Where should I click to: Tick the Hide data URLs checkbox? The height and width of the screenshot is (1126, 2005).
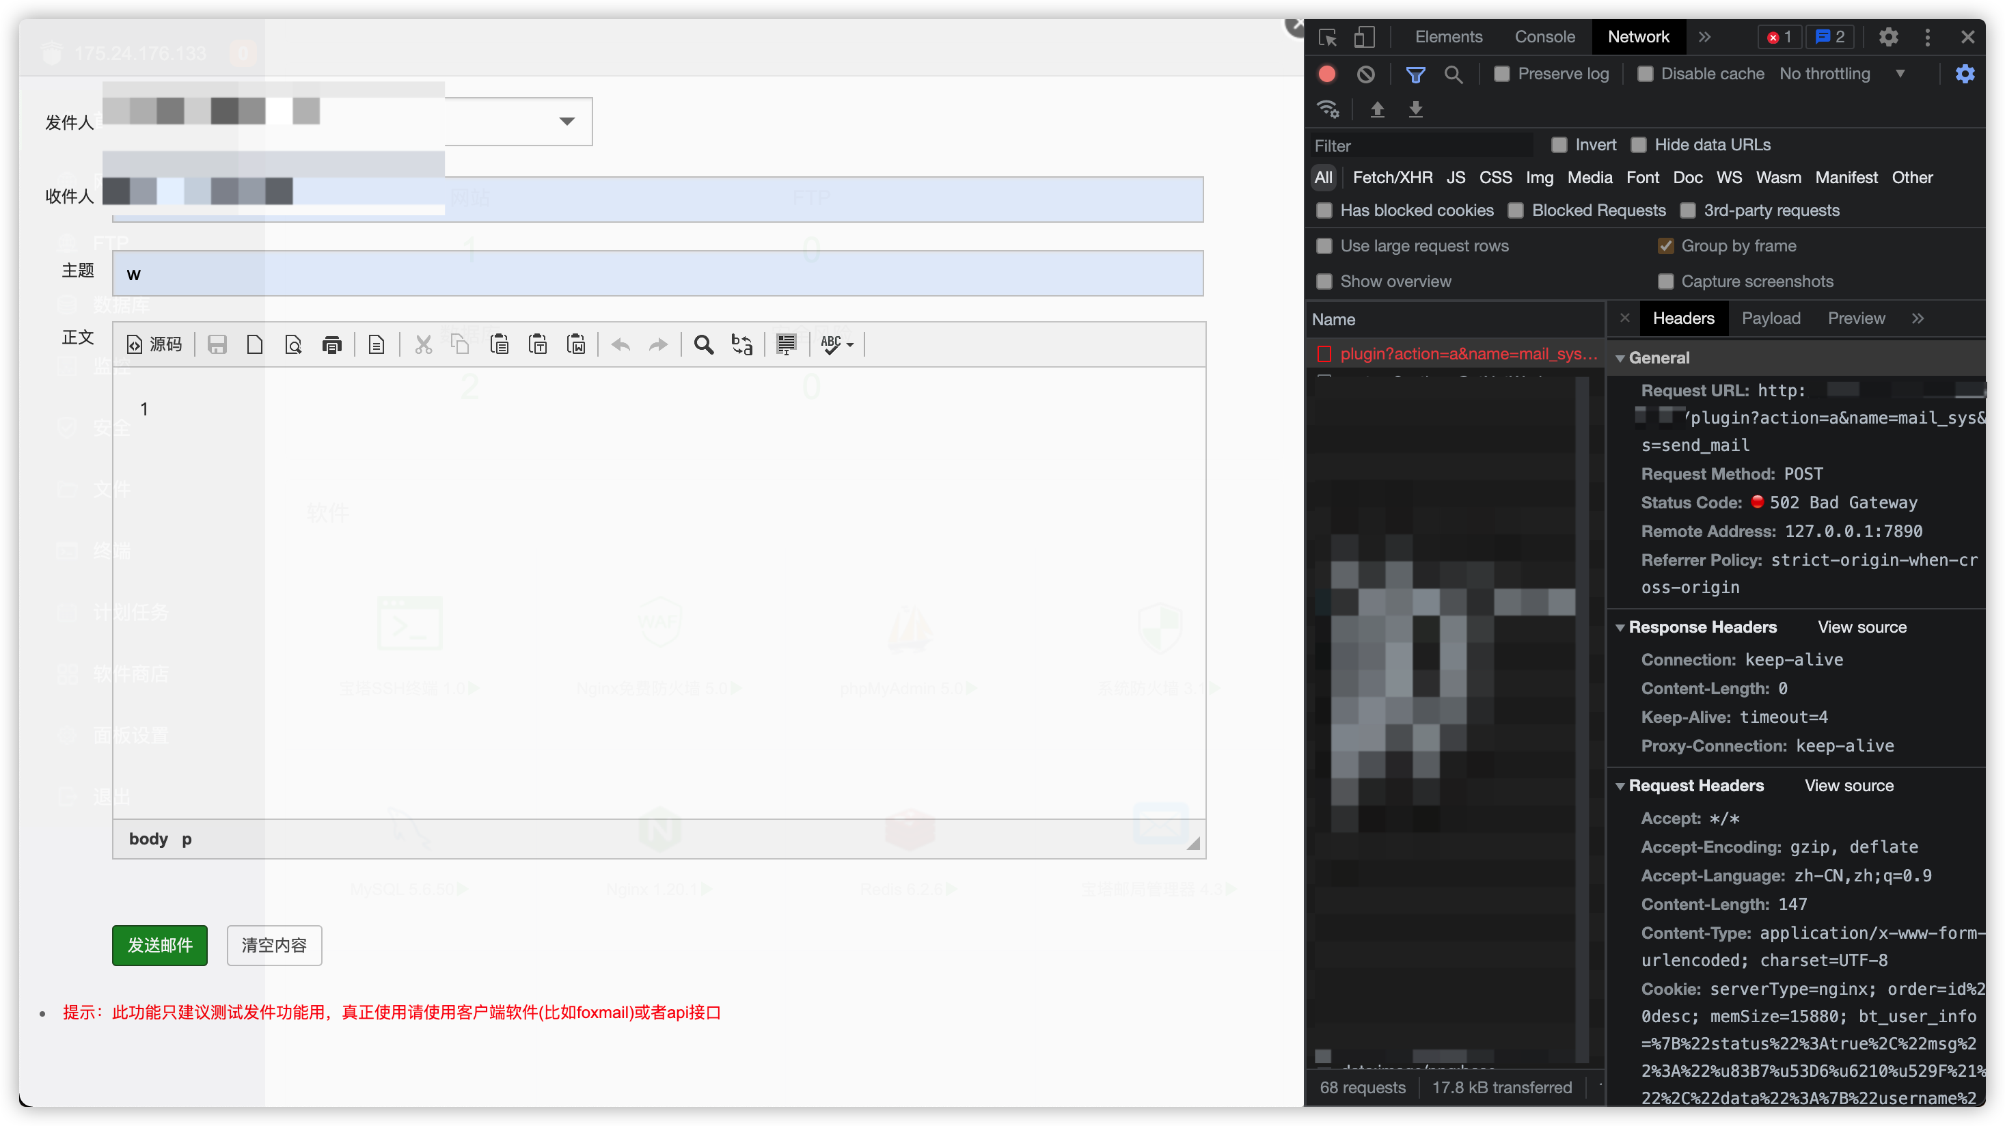[x=1639, y=145]
